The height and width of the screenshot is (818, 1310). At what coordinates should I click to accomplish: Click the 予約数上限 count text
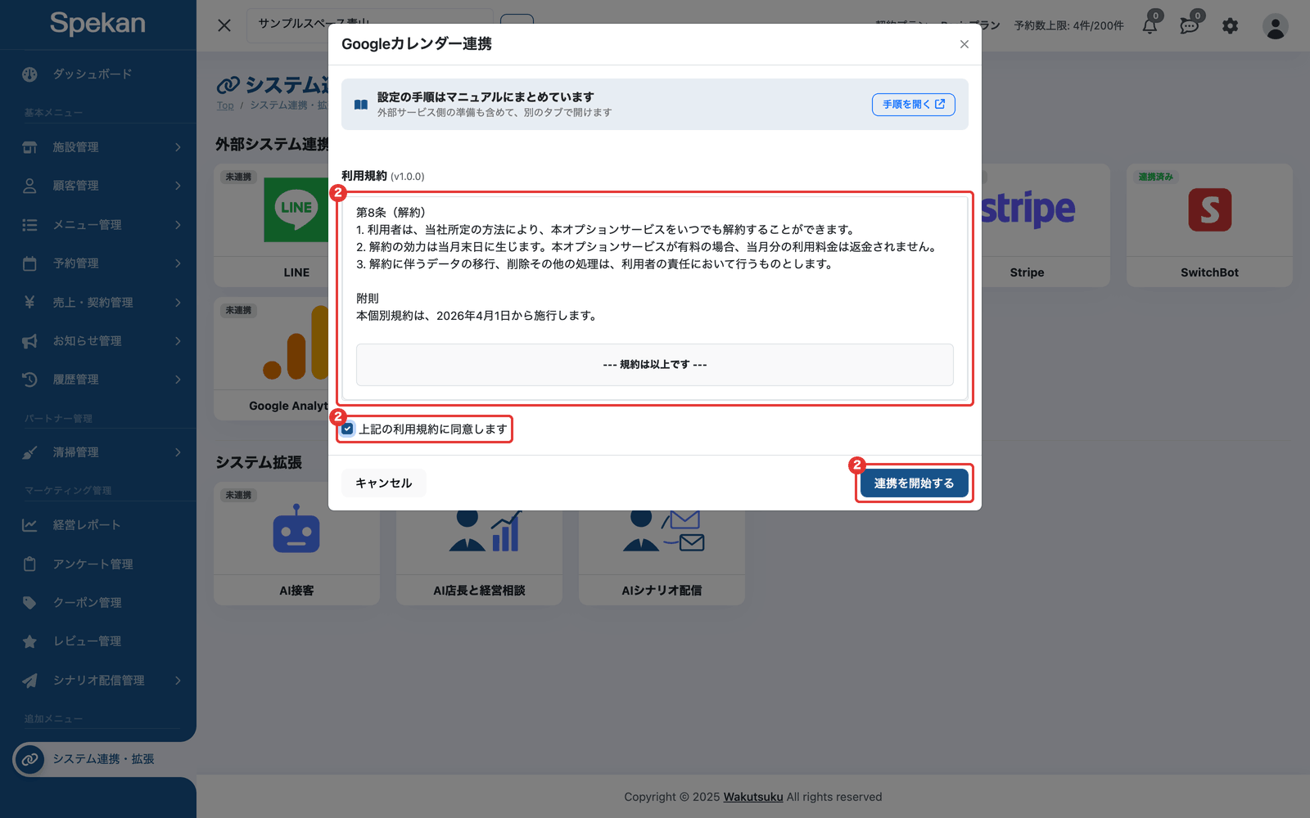(x=1068, y=26)
